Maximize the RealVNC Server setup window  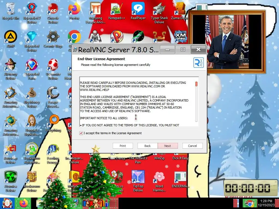(x=183, y=50)
